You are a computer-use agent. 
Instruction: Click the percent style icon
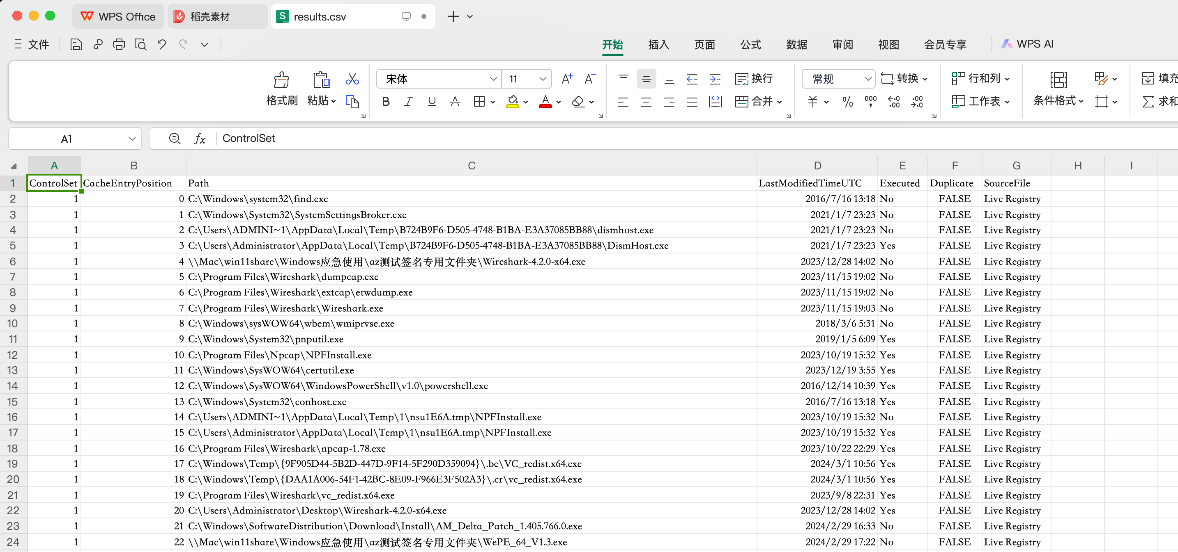(847, 102)
